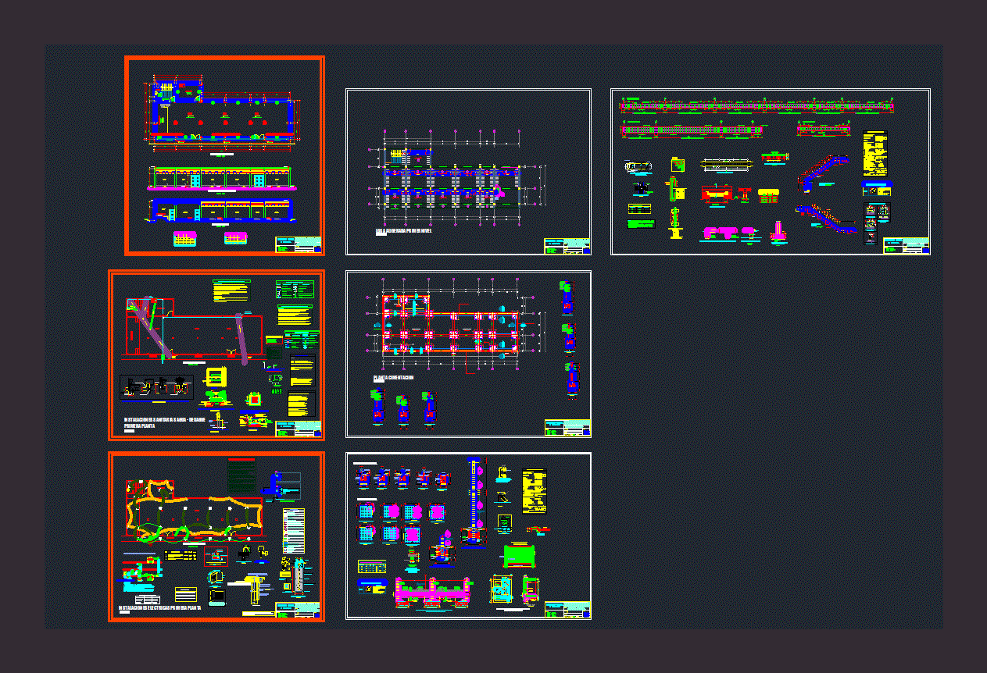Select the electrical legend table on right
The height and width of the screenshot is (673, 987).
click(294, 531)
